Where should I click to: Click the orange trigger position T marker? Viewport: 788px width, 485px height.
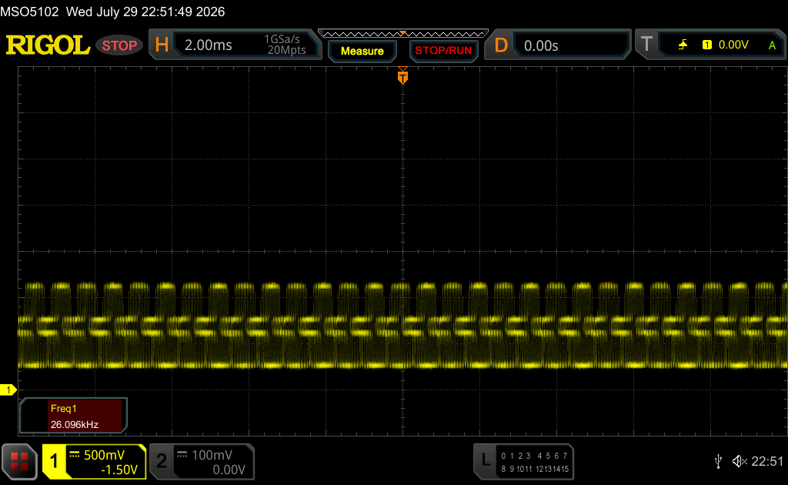[402, 76]
